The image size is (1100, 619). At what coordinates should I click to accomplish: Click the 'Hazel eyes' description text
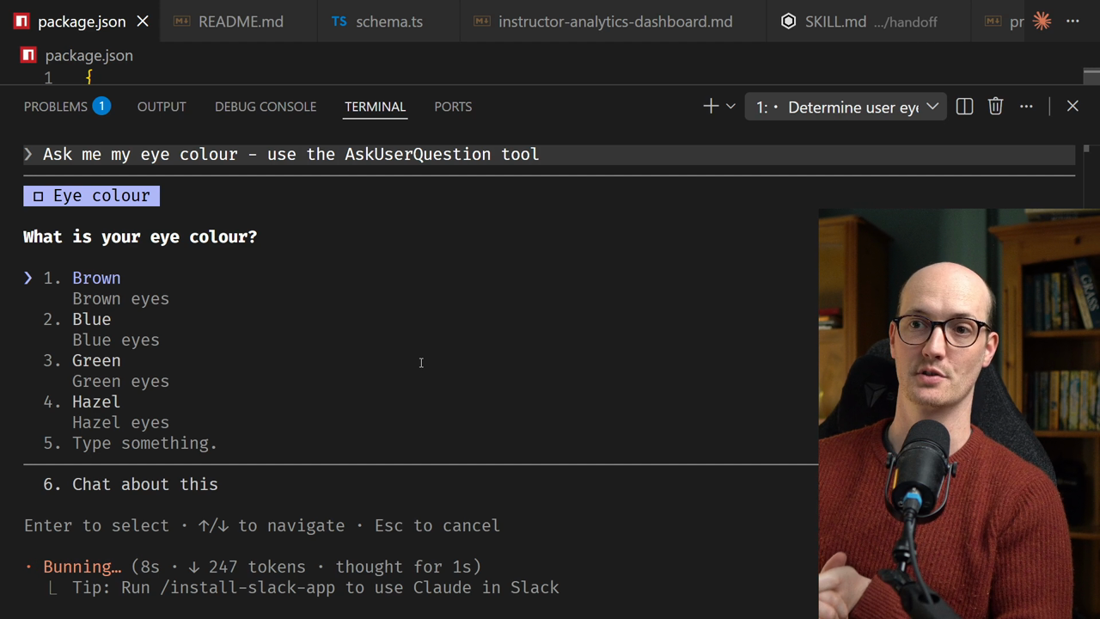(120, 422)
